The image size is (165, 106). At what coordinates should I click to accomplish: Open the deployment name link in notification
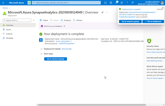tap(137, 13)
